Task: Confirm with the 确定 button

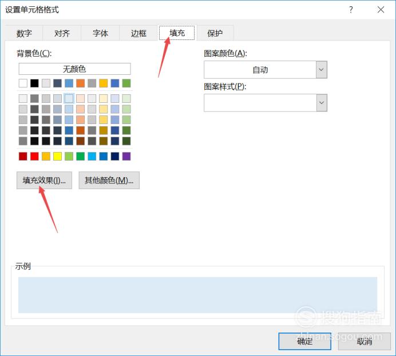Action: 305,341
